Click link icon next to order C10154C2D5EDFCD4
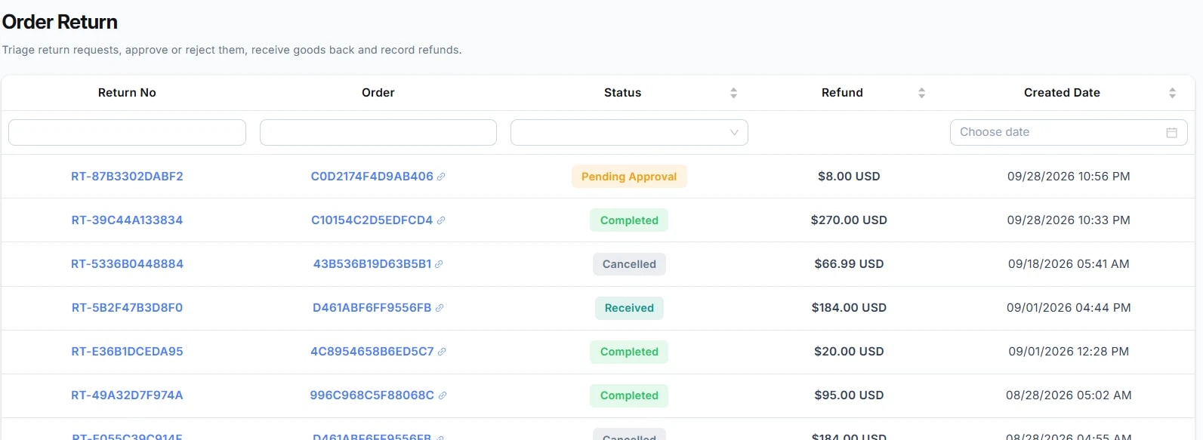 (441, 220)
